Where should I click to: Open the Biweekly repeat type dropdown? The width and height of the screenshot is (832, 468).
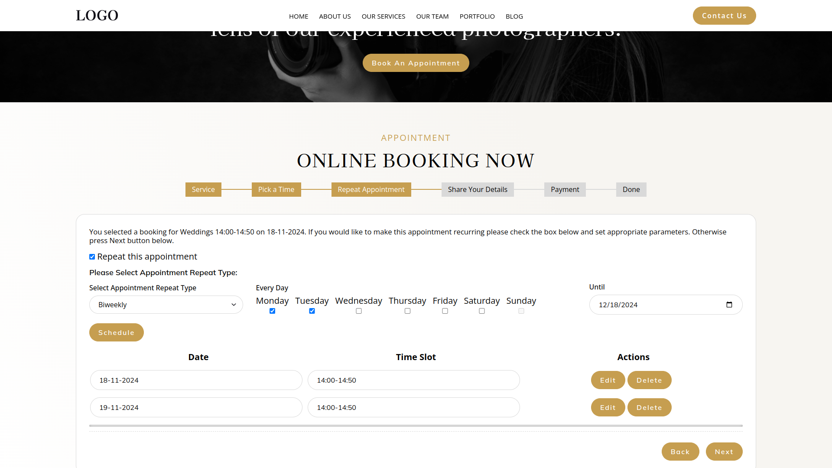point(166,305)
